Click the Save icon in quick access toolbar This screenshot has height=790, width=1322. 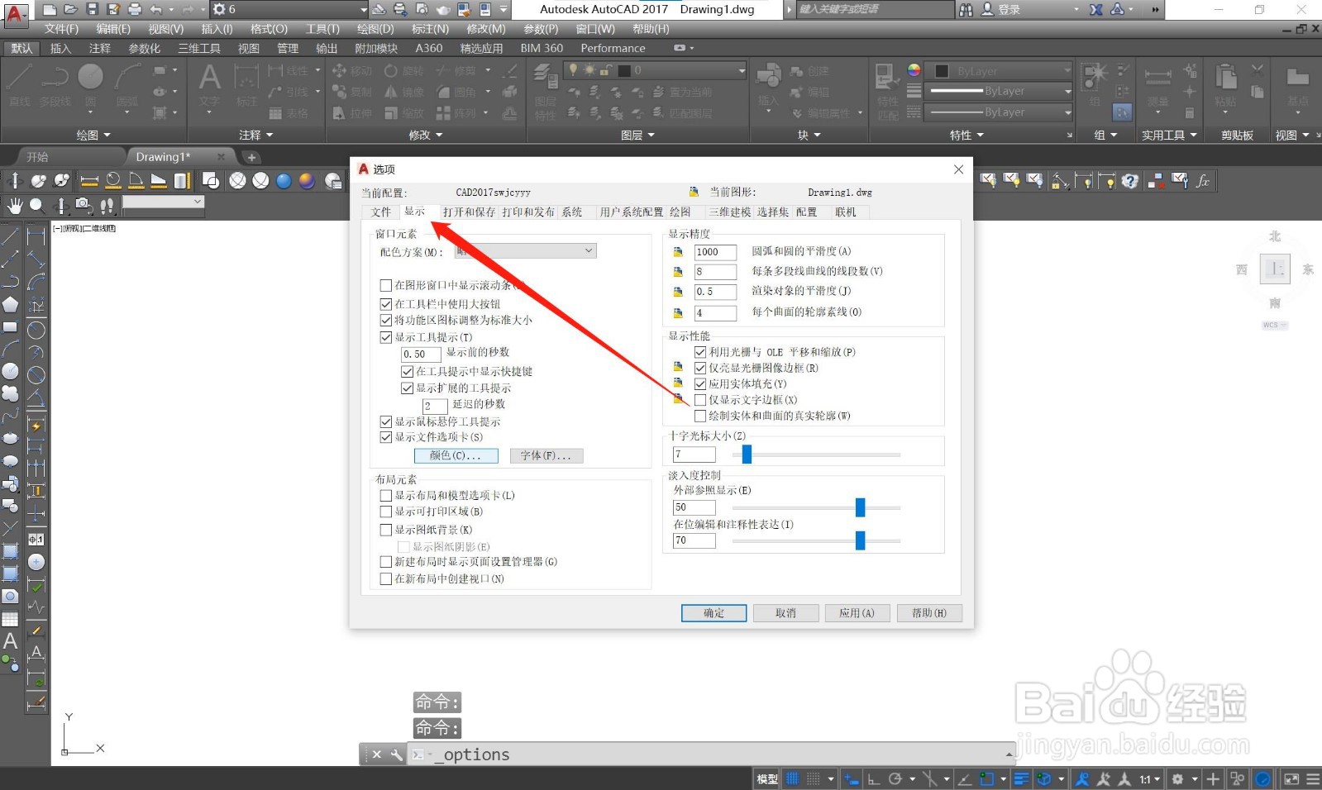pos(92,9)
